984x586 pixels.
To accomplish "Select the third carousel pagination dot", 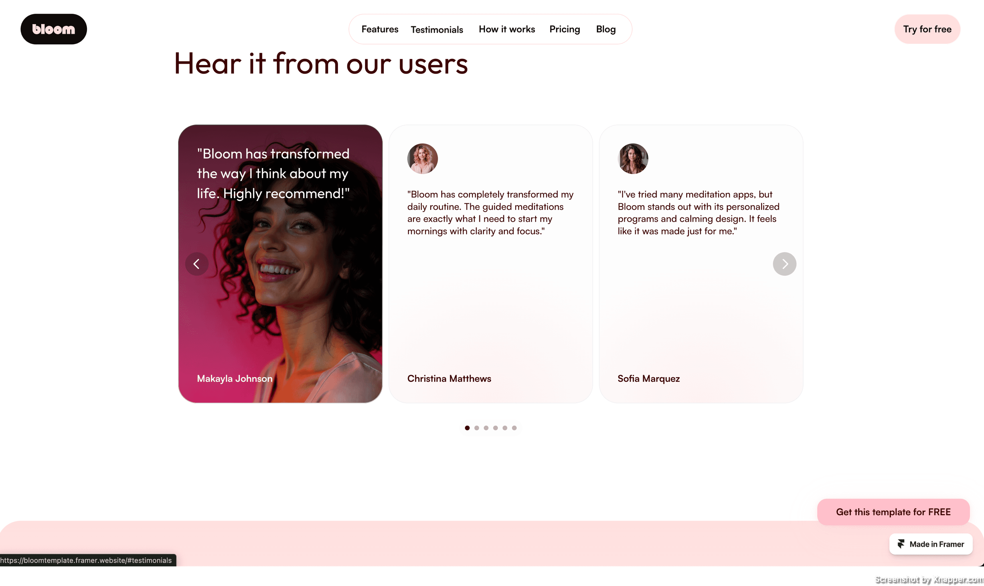I will pos(486,428).
